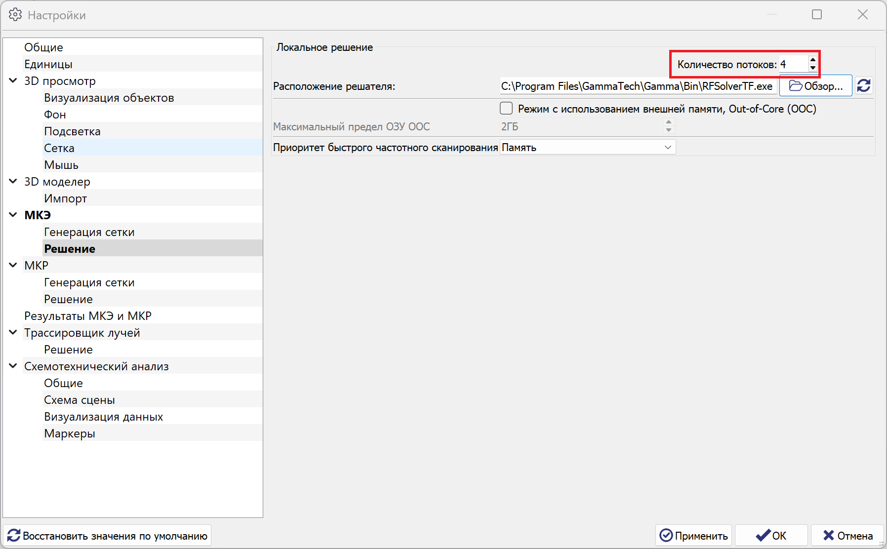This screenshot has height=549, width=887.
Task: Collapse the Трассировщик лучей tree section
Action: click(13, 332)
